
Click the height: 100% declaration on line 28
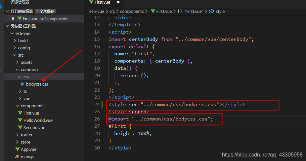click(133, 133)
